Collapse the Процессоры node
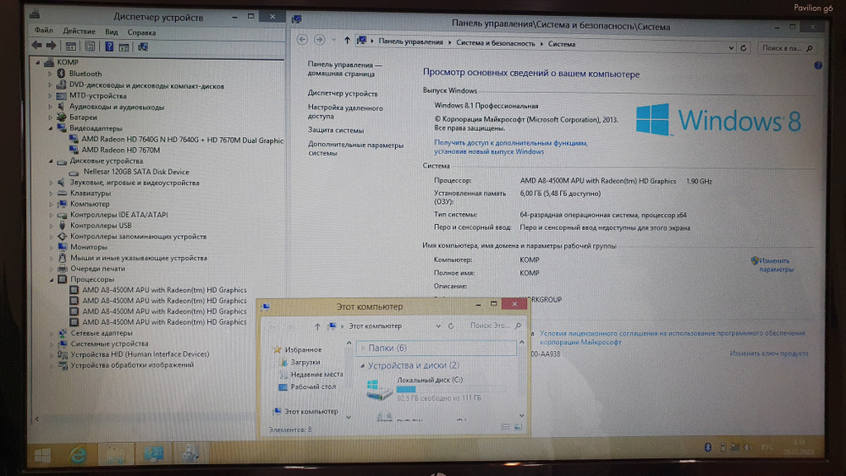 click(52, 279)
